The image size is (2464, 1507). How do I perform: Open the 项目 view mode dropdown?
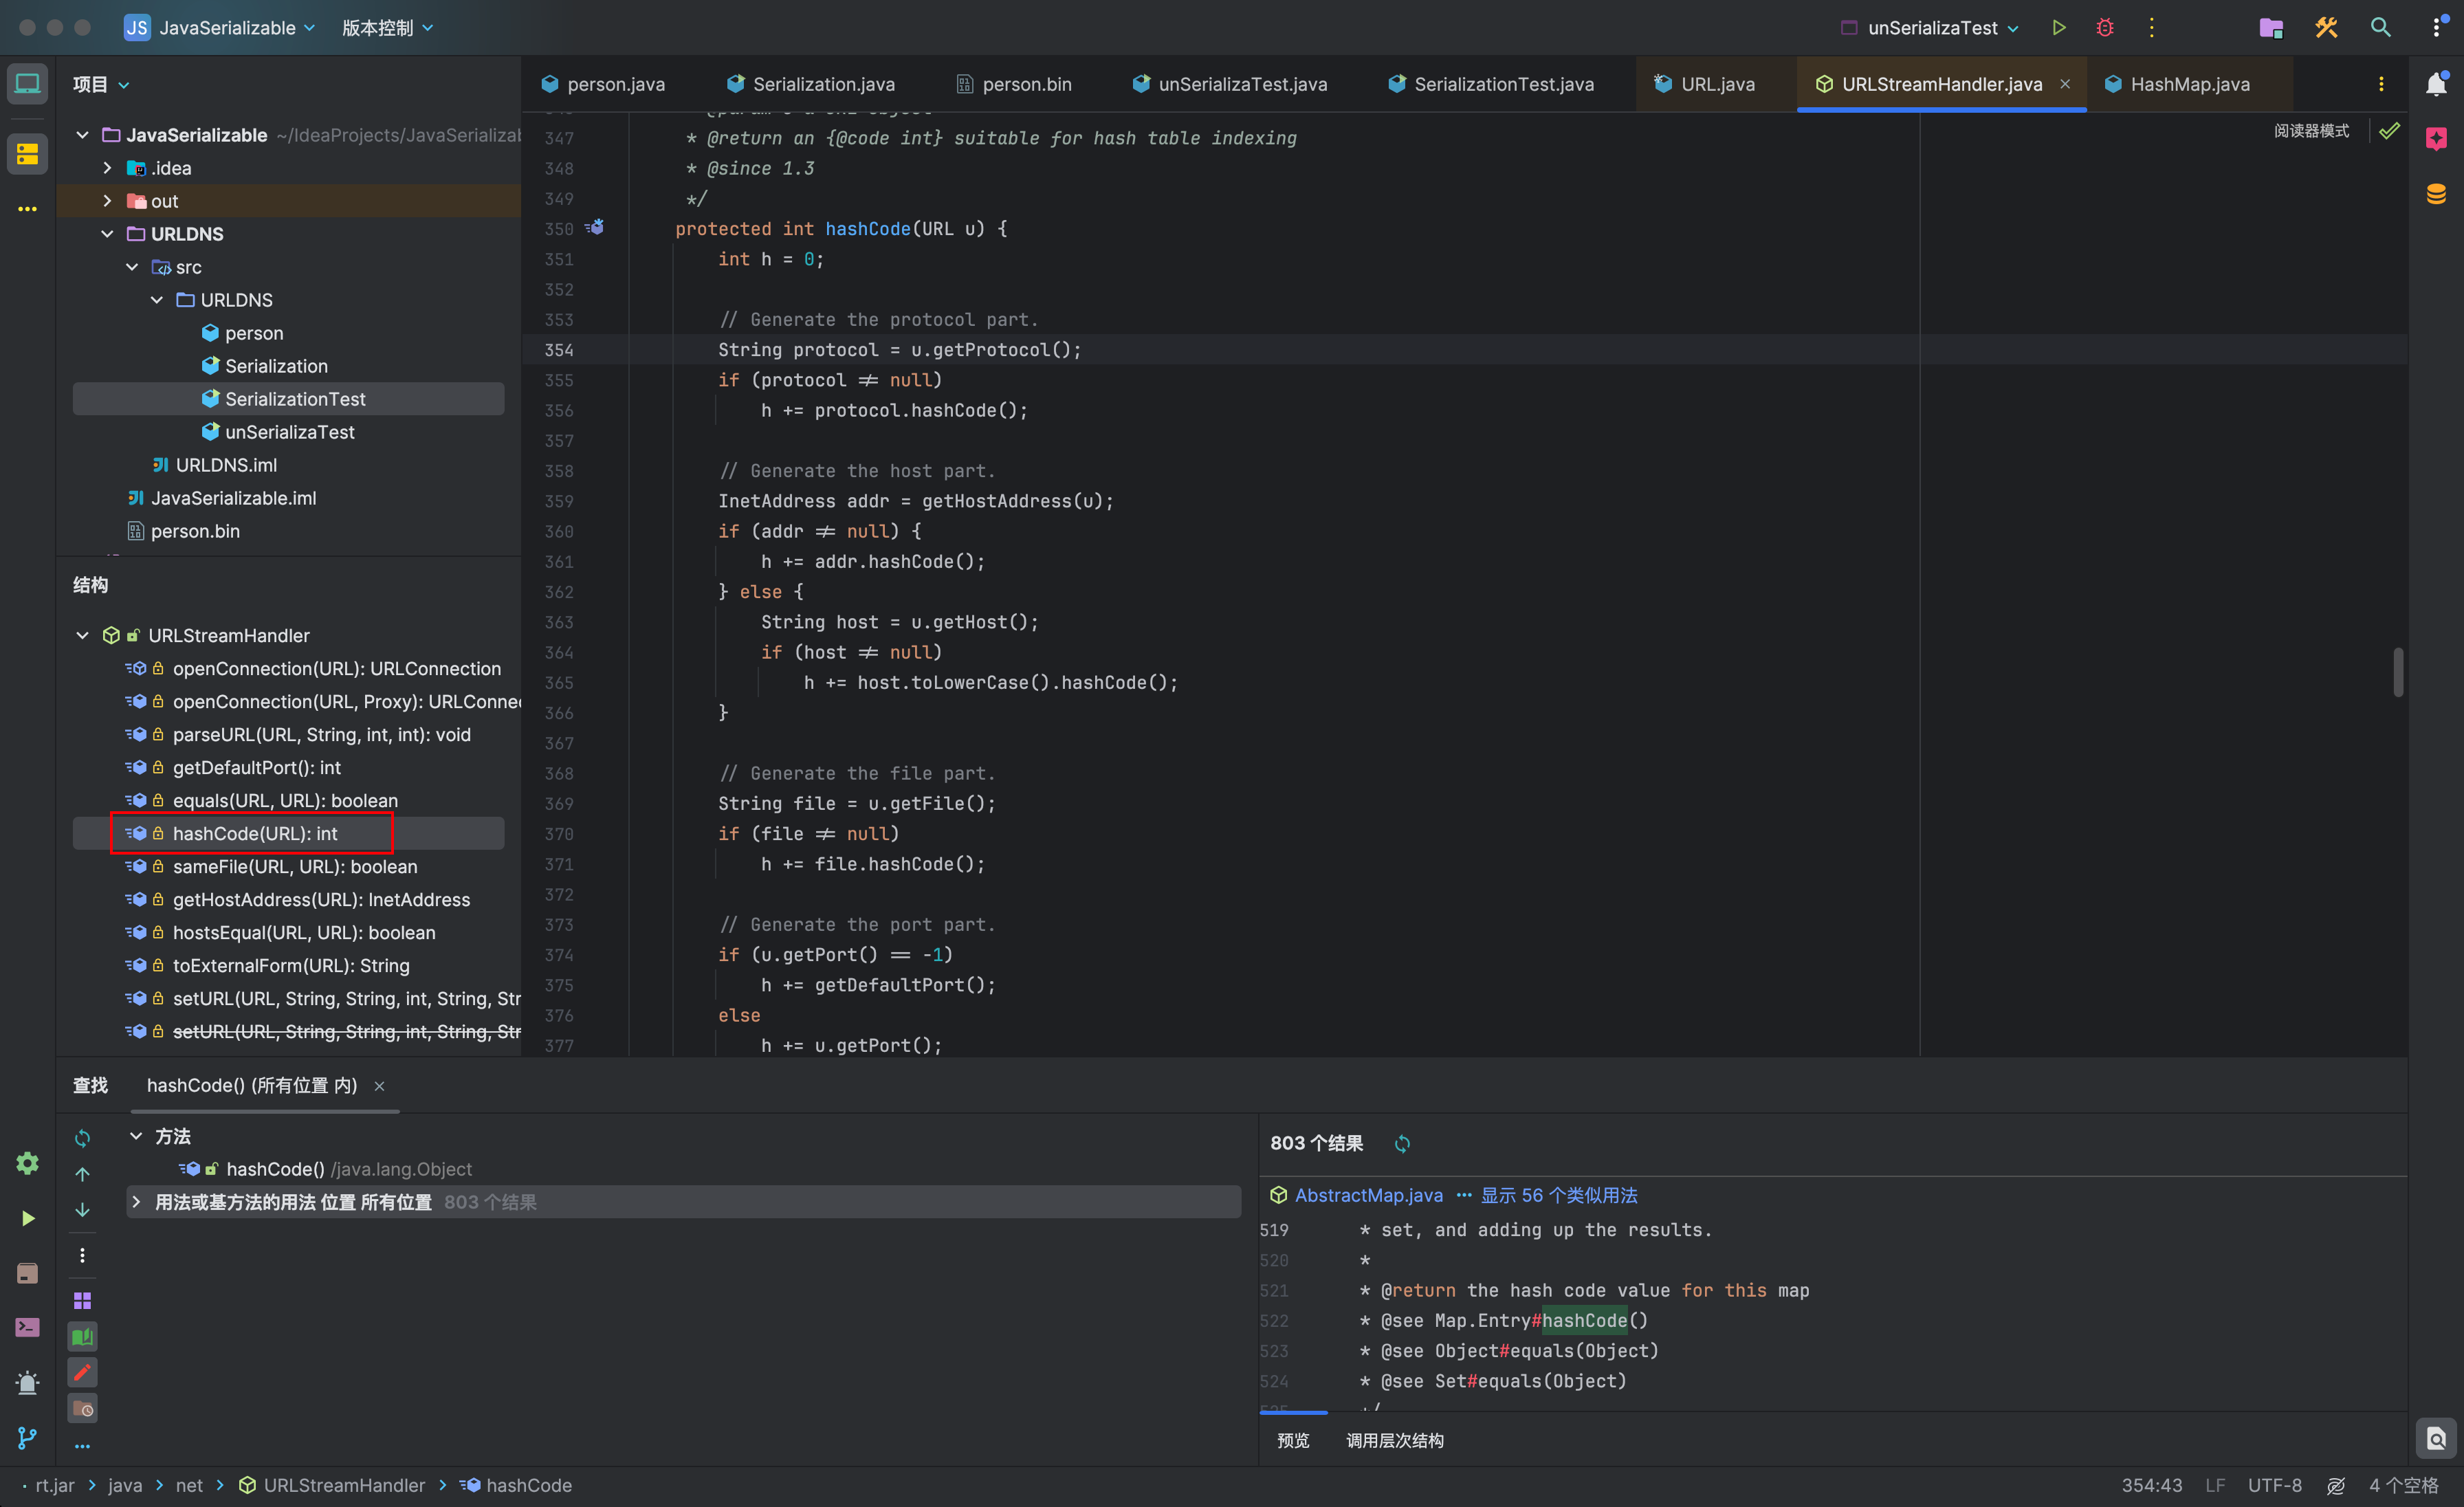(101, 84)
